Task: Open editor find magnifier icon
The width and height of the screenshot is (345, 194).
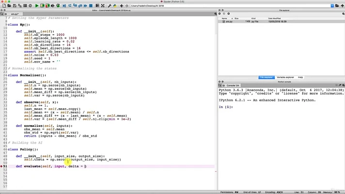Action: [x=216, y=14]
